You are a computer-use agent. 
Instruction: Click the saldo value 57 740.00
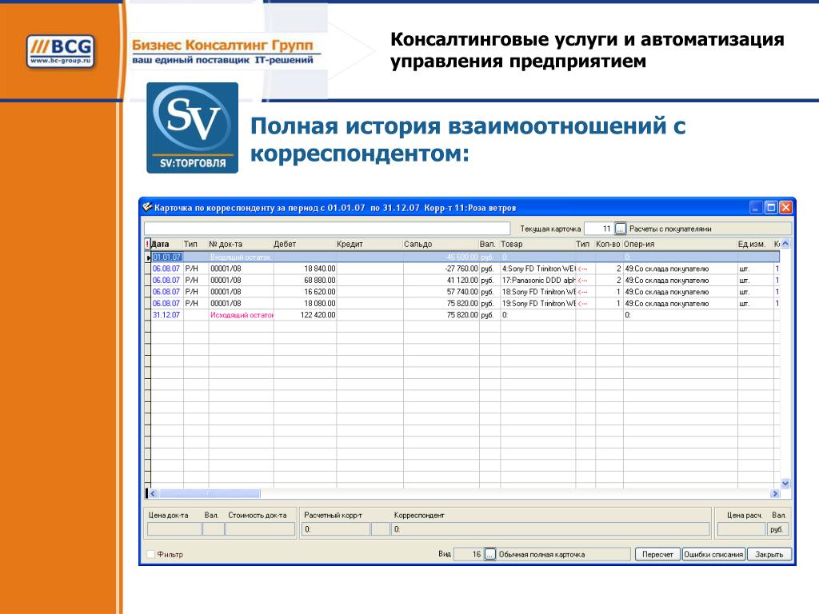coord(462,291)
